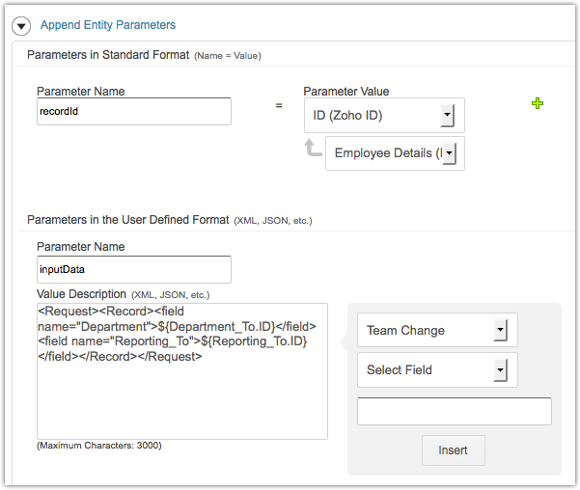Viewport: 580px width, 490px height.
Task: Click the Value Description label
Action: pos(81,293)
